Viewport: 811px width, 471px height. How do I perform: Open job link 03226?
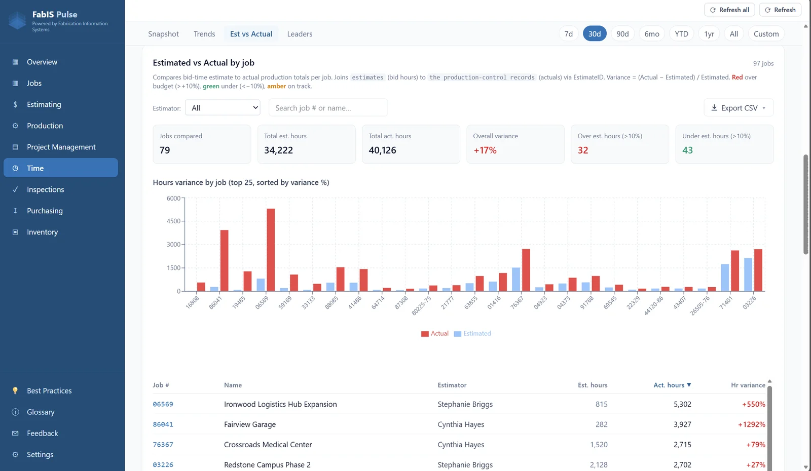(163, 465)
